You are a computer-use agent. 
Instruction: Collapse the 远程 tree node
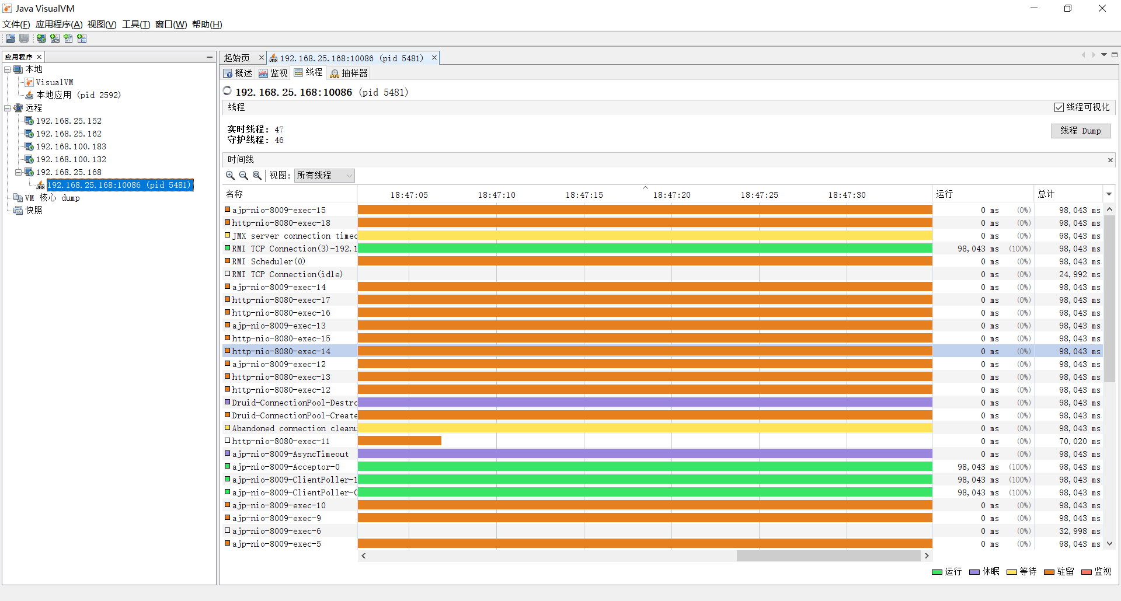coord(8,108)
